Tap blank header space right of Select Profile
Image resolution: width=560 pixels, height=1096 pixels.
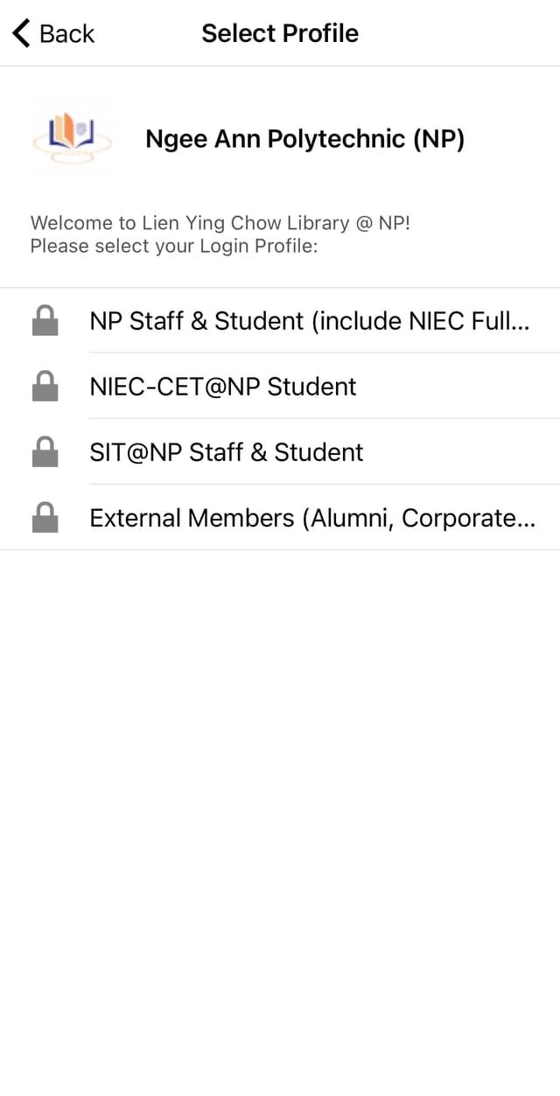coord(464,33)
